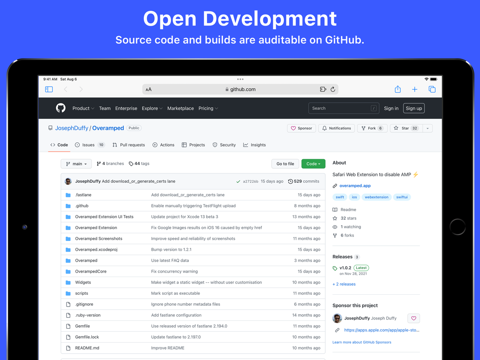
Task: Switch to the Pull requests tab
Action: point(129,145)
